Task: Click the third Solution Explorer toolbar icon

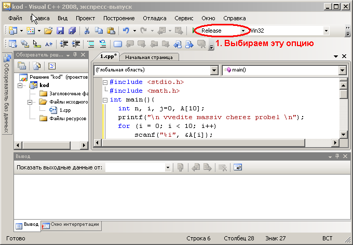Action: coord(52,66)
